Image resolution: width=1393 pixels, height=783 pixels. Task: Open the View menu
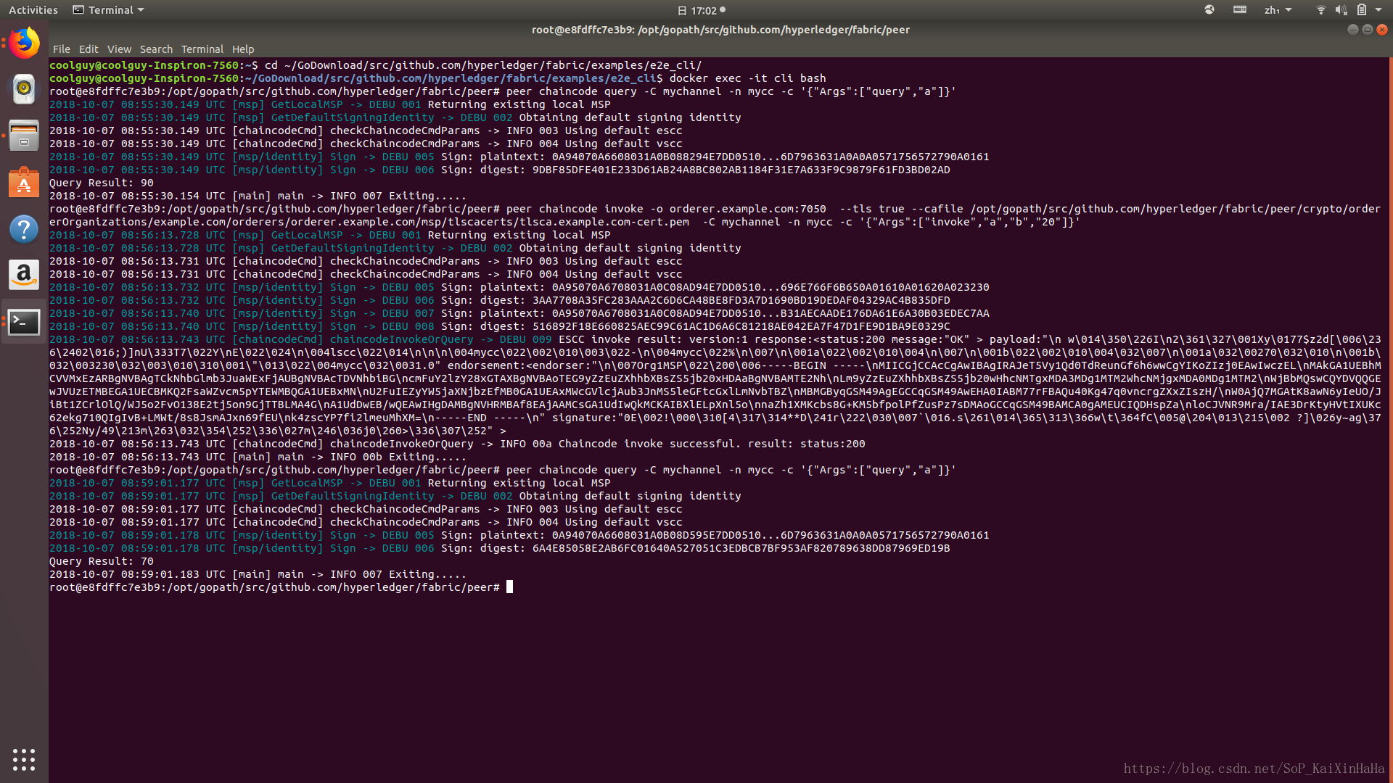tap(119, 49)
